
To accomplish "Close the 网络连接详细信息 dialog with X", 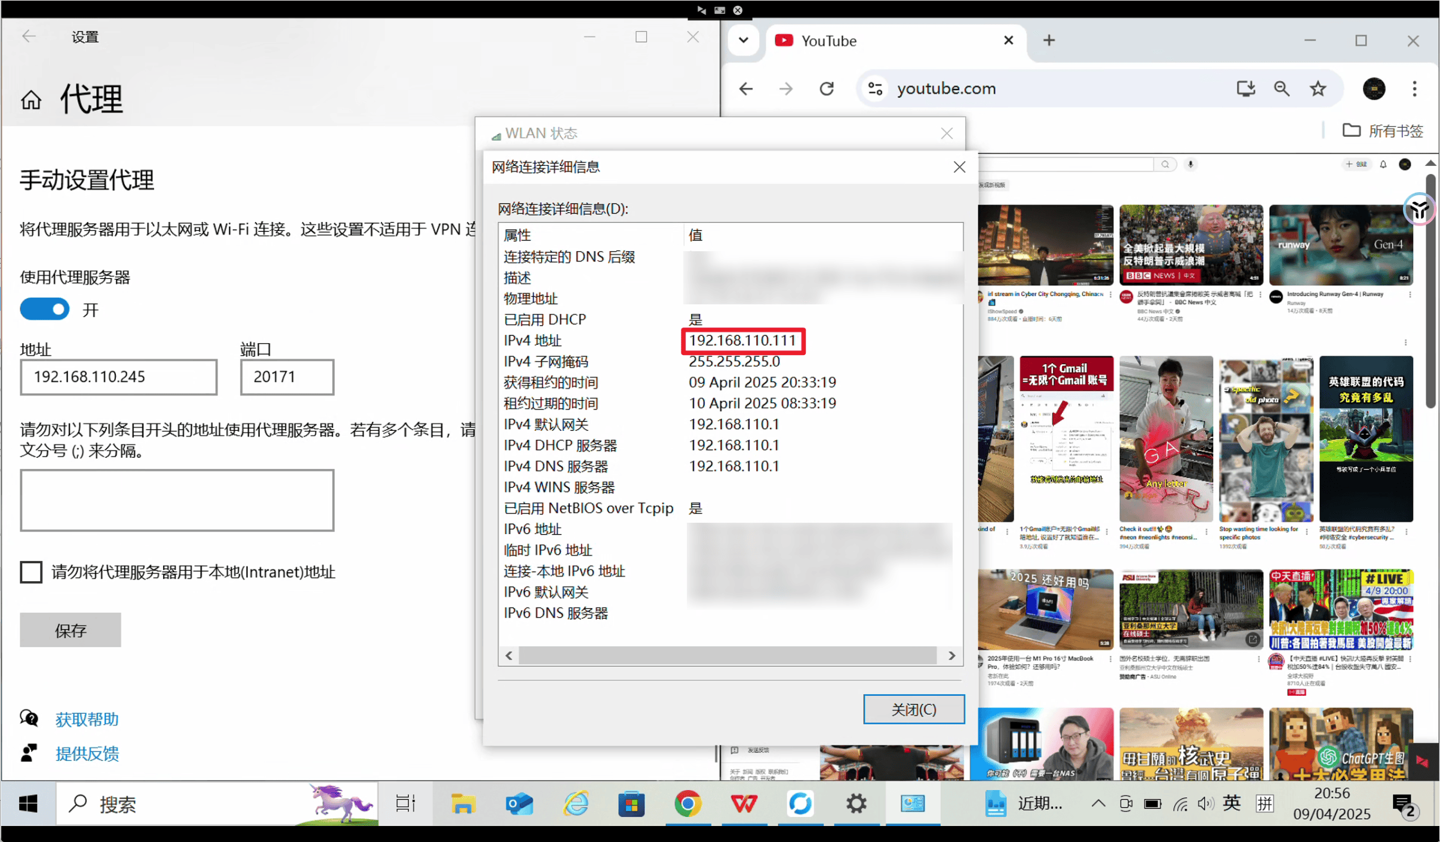I will pos(959,167).
